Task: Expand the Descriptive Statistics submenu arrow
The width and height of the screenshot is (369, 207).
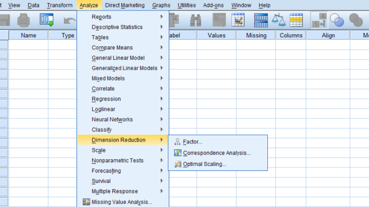Action: pos(162,27)
